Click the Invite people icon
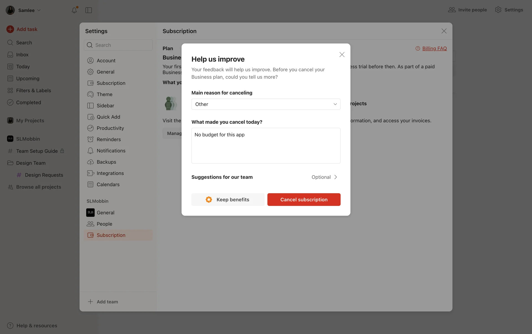 point(452,10)
